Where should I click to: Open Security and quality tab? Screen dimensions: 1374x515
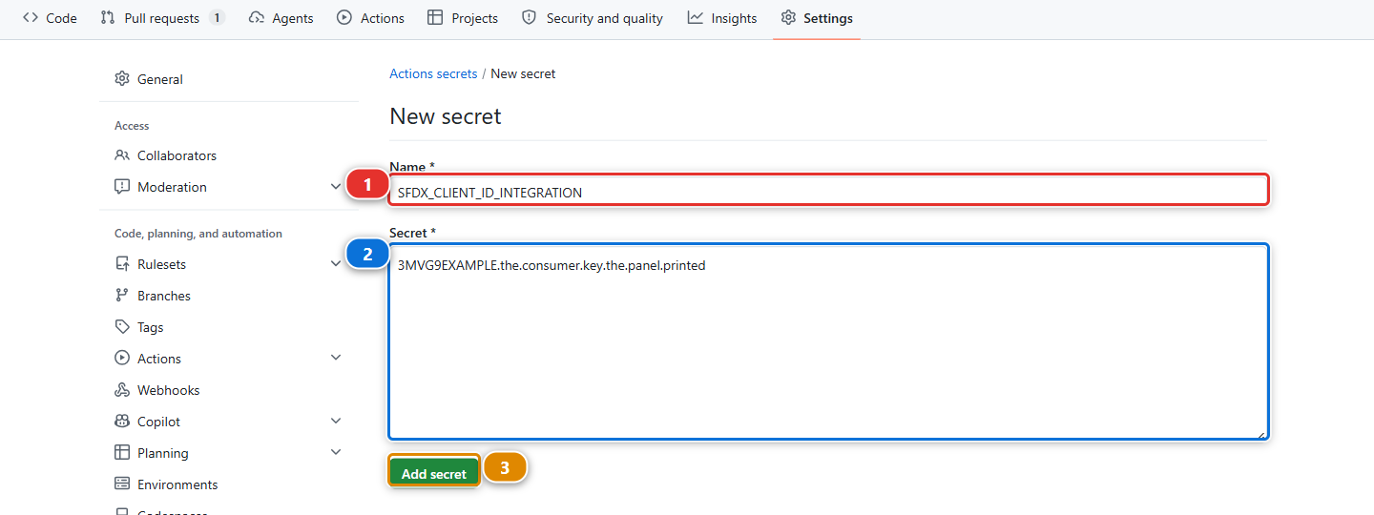click(x=592, y=18)
